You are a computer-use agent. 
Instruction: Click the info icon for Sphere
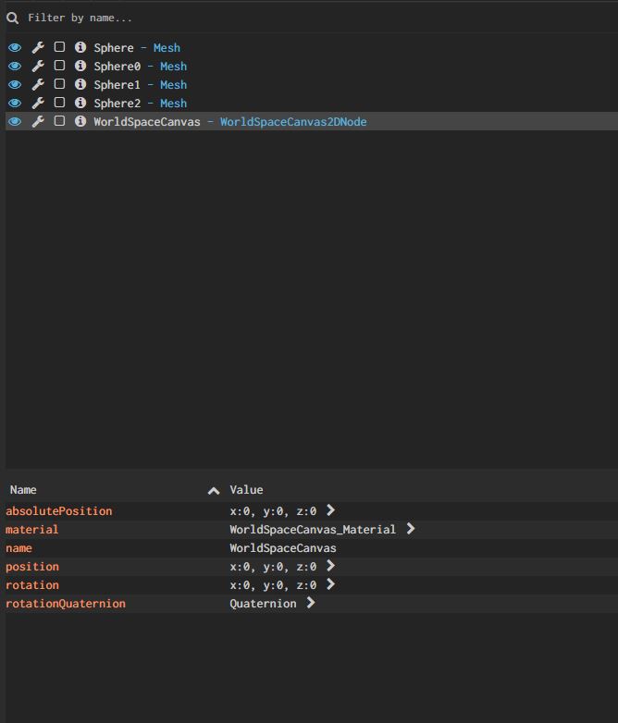[x=80, y=47]
